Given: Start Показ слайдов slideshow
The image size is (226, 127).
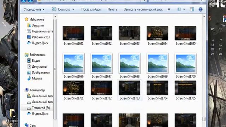Looking at the screenshot, I should [91, 10].
